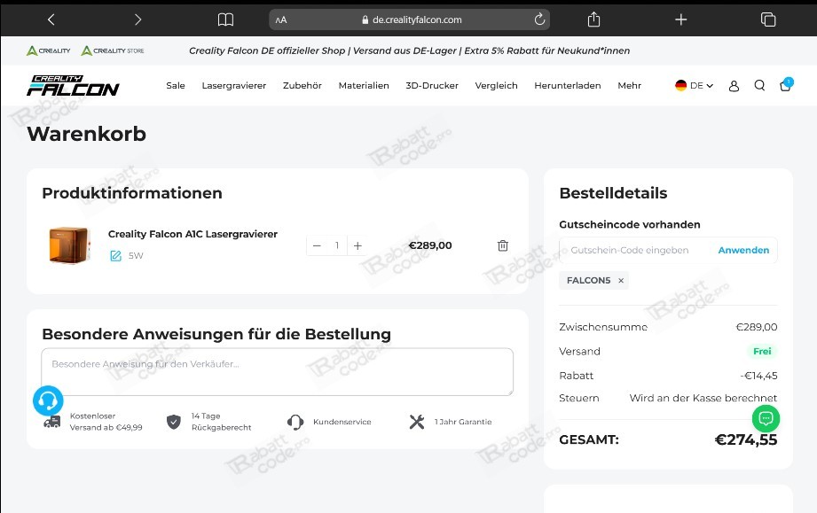Apply coupon with Anwenden button
817x513 pixels.
pyautogui.click(x=743, y=250)
